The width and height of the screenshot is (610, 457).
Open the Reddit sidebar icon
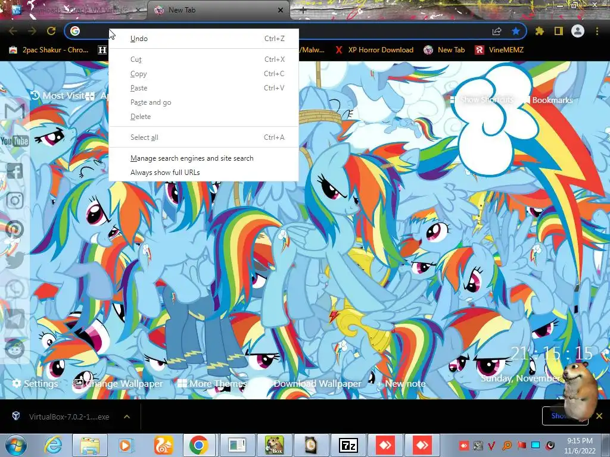[x=15, y=349]
